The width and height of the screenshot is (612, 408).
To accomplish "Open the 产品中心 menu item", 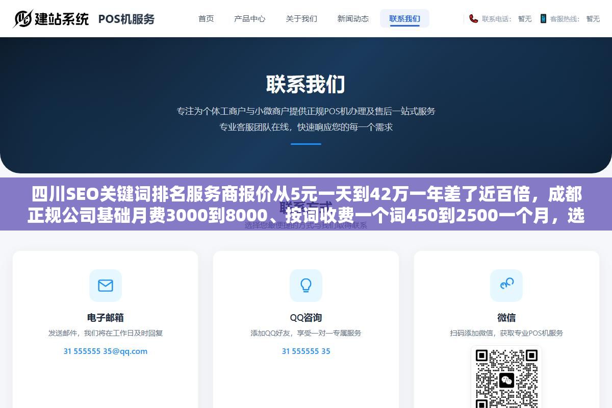I will click(x=250, y=19).
